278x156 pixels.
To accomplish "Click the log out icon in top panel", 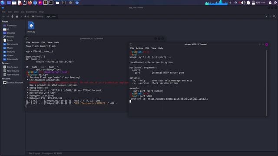I will [x=275, y=3].
